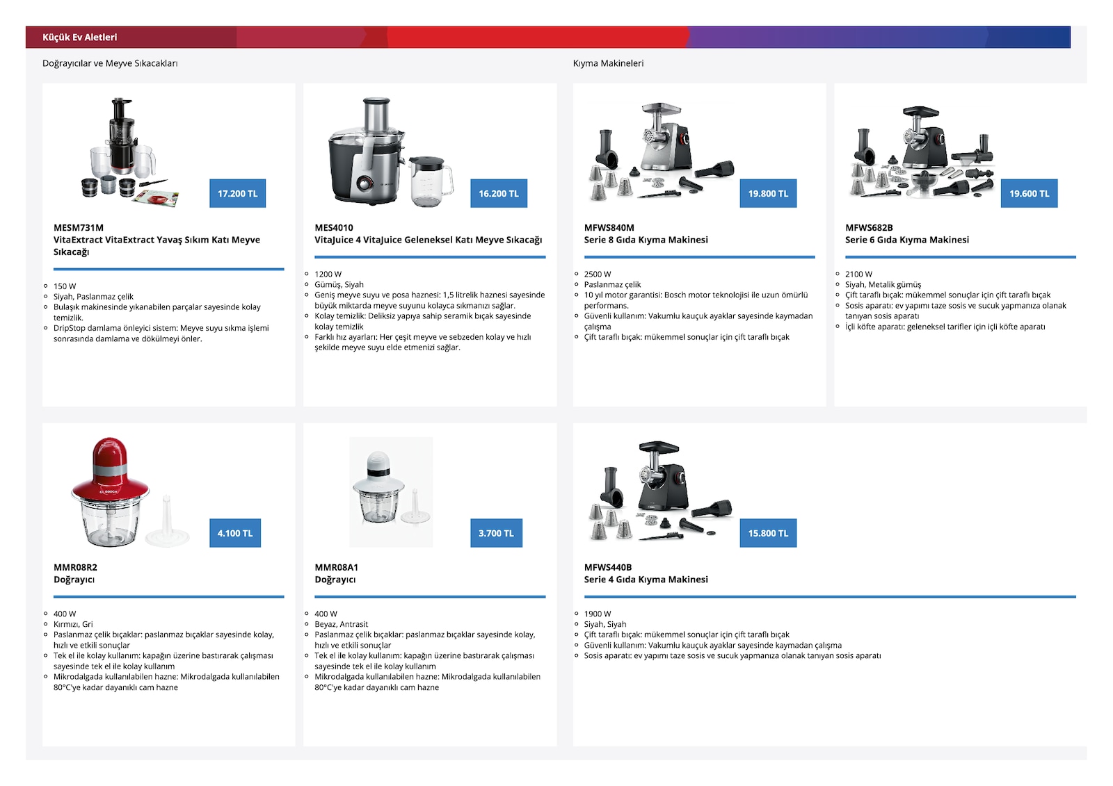The image size is (1113, 786).
Task: Click the Doğrayıcılar ve Meyve Sıkacakları heading
Action: point(110,63)
